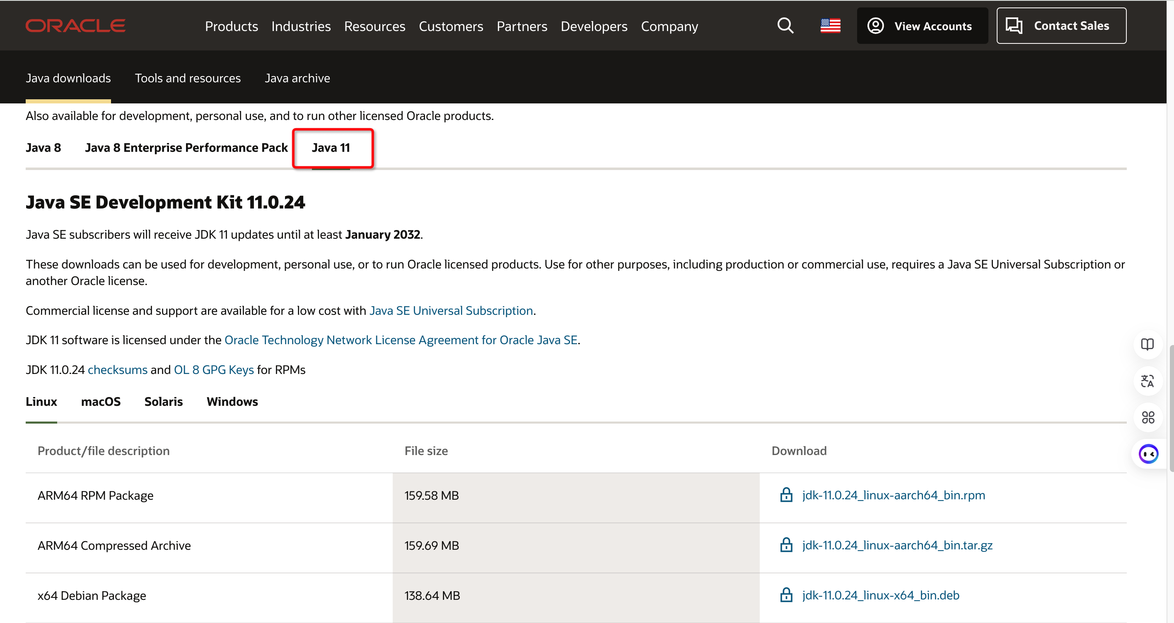Open the Company menu

(669, 26)
